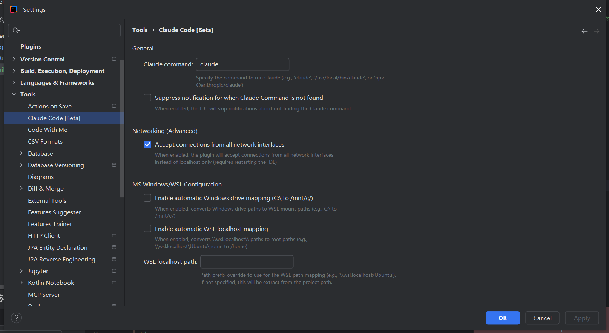Click the search magnifier icon
The width and height of the screenshot is (609, 333).
pyautogui.click(x=16, y=31)
